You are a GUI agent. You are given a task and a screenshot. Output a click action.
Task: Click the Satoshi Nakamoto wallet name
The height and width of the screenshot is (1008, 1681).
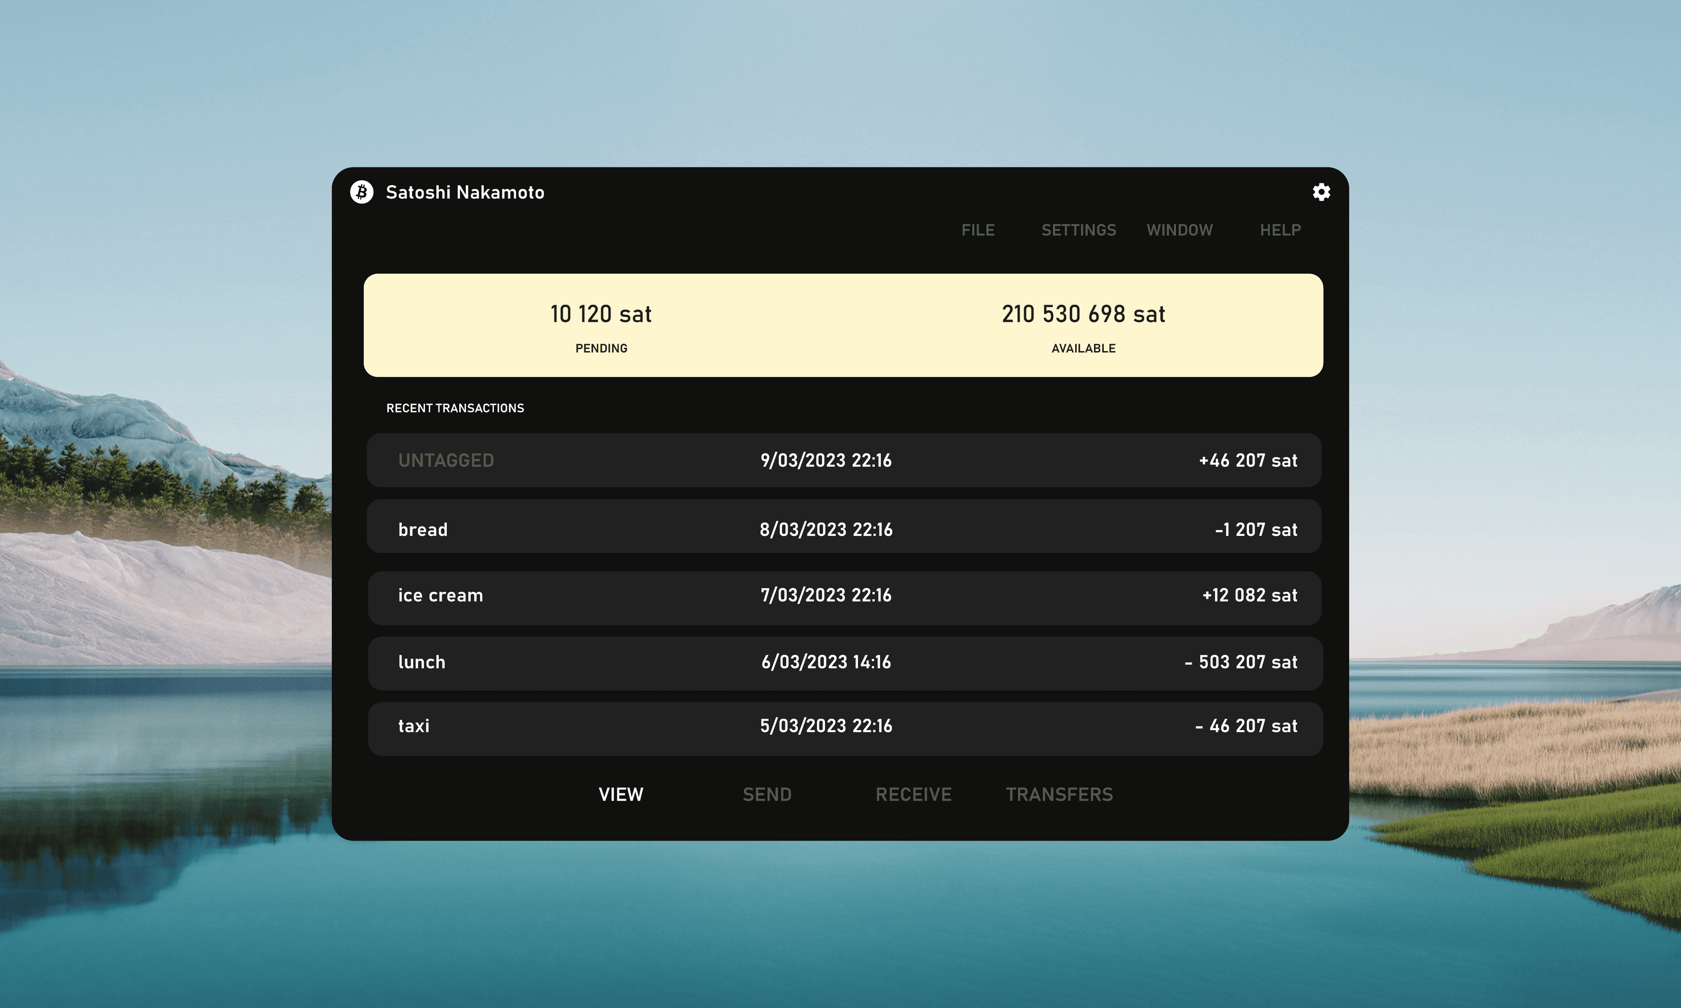click(465, 192)
